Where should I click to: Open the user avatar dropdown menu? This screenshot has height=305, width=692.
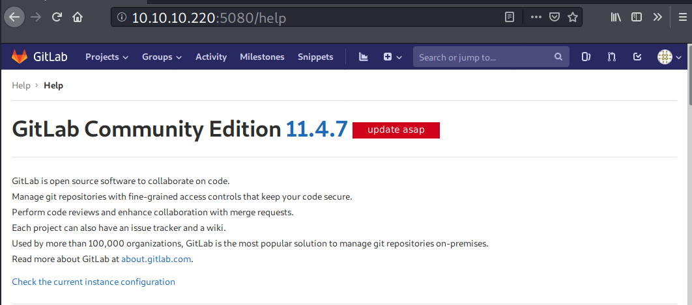669,57
